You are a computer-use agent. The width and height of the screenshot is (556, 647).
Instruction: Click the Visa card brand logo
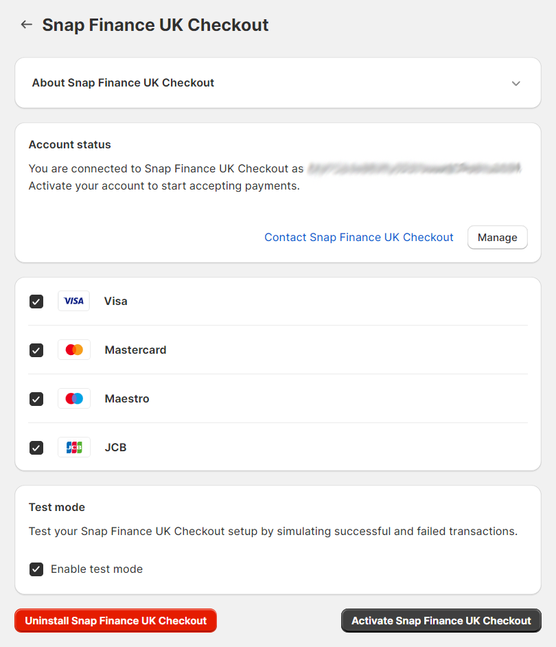(x=73, y=301)
